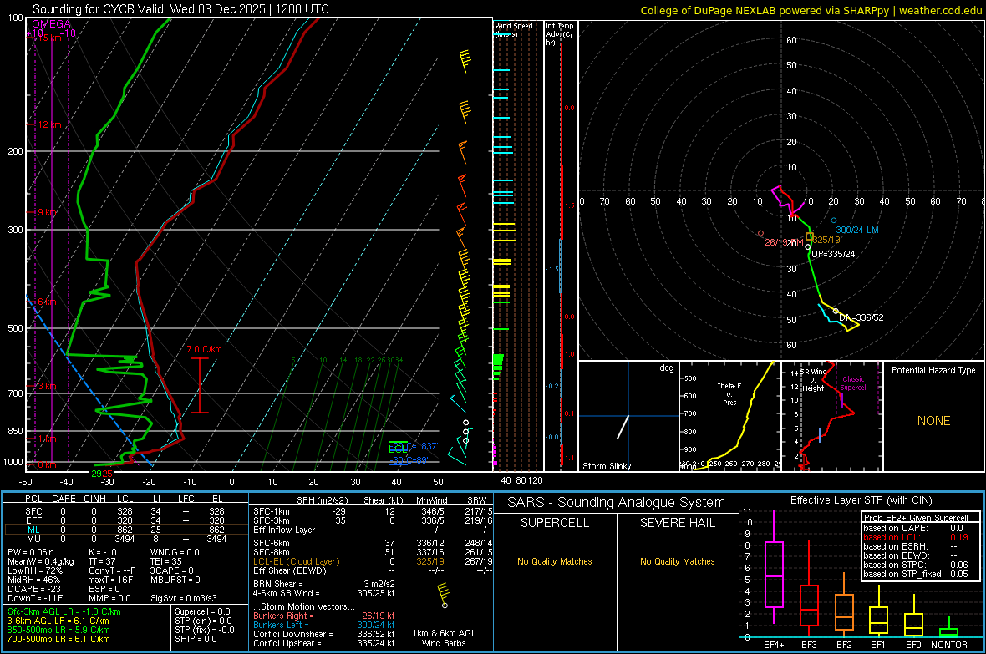Click the Inf. Temp. Adv. panel header

(x=560, y=34)
